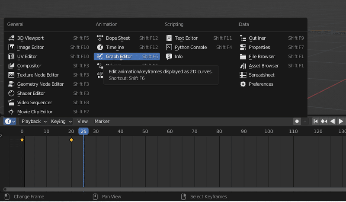Play the animation forward

[341, 121]
